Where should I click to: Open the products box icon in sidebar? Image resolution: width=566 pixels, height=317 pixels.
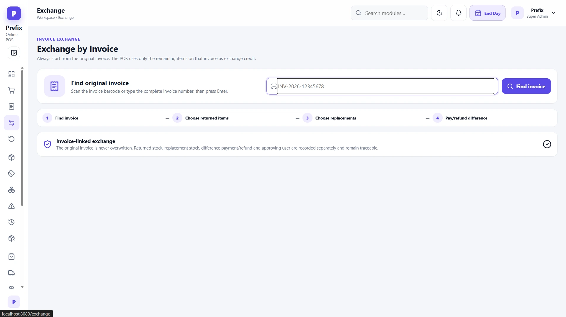12,157
